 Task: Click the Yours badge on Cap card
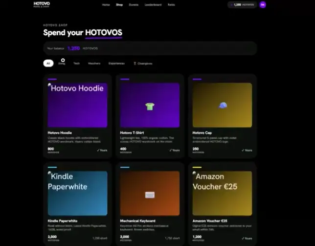[x=247, y=150]
